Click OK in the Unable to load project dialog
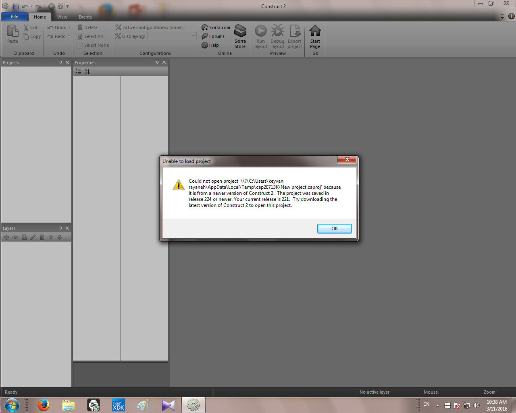Viewport: 516px width, 413px height. (334, 229)
